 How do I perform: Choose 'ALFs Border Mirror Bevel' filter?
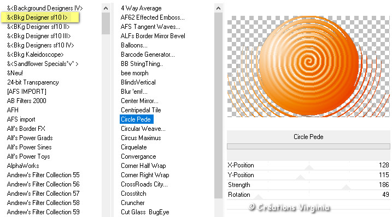click(x=153, y=36)
